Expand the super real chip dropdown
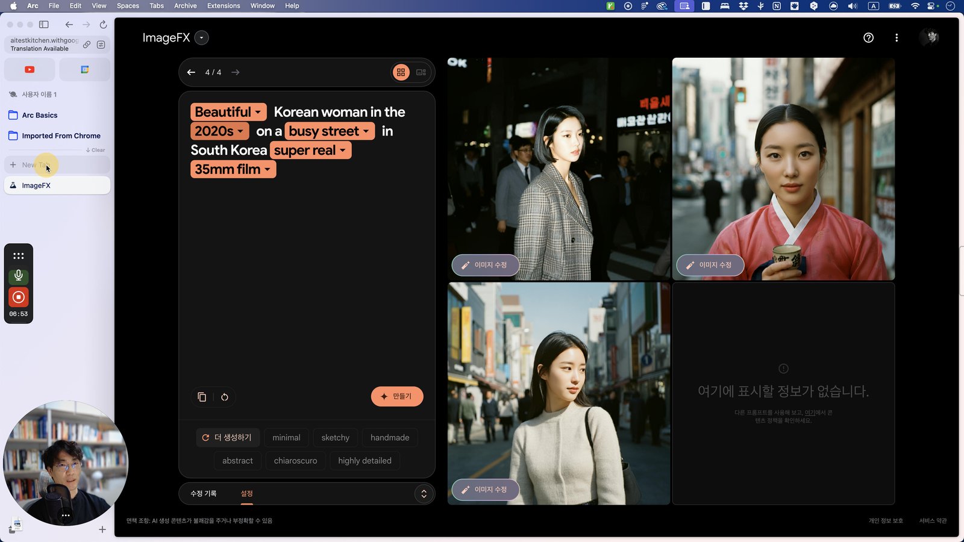This screenshot has height=542, width=964. 310,151
